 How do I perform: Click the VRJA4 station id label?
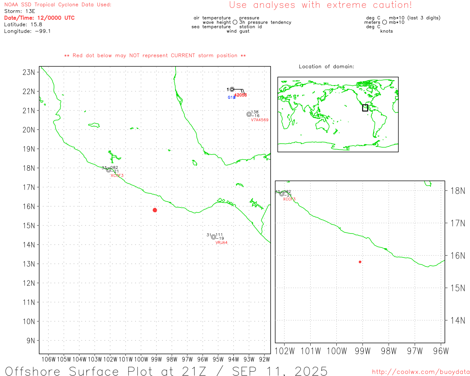coord(221,243)
